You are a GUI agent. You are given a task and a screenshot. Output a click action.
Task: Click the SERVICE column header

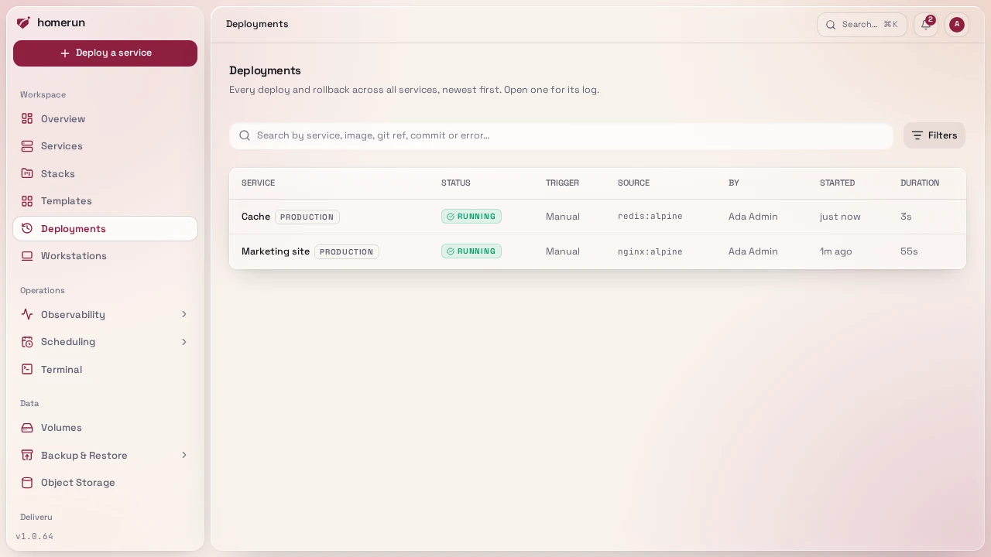[x=258, y=183]
